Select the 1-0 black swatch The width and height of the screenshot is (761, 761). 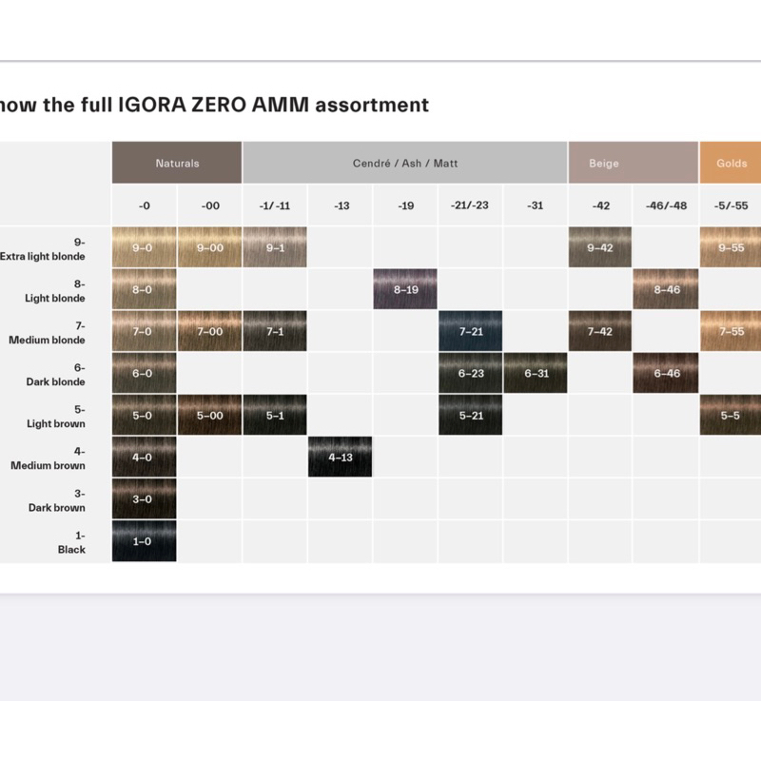point(145,540)
